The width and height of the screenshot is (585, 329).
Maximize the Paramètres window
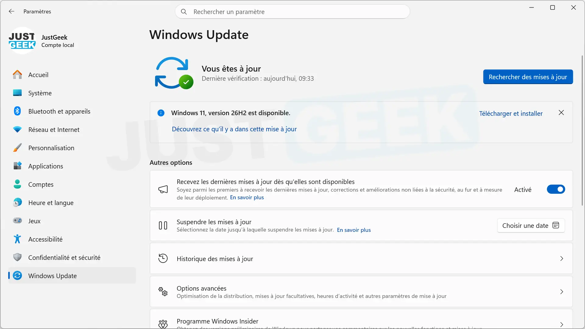coord(552,8)
